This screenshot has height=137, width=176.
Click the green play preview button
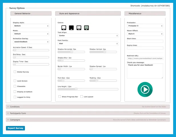pos(145,90)
